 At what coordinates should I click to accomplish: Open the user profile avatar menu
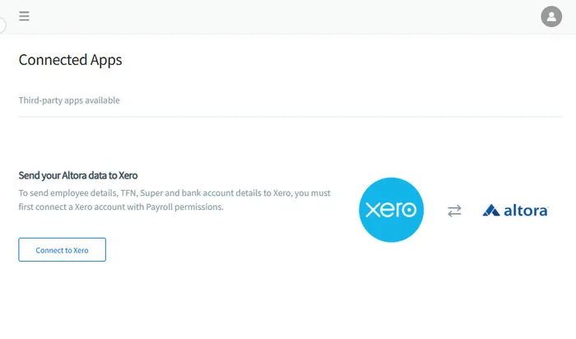click(550, 16)
